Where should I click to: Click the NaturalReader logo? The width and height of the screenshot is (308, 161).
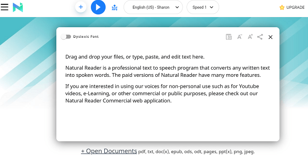coord(18,7)
